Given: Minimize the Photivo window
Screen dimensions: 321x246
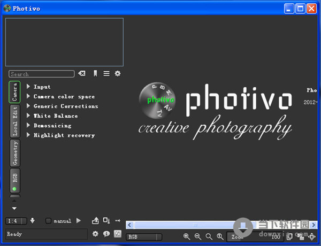Looking at the screenshot, I should pos(289,9).
